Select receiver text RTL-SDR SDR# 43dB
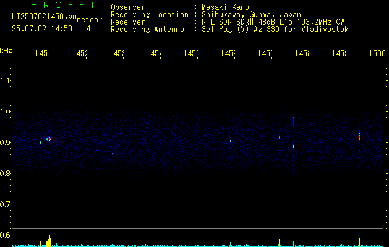Screen dimensions: 389x247 [x=239, y=22]
